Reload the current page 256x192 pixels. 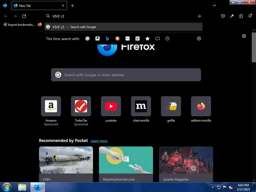[24, 16]
